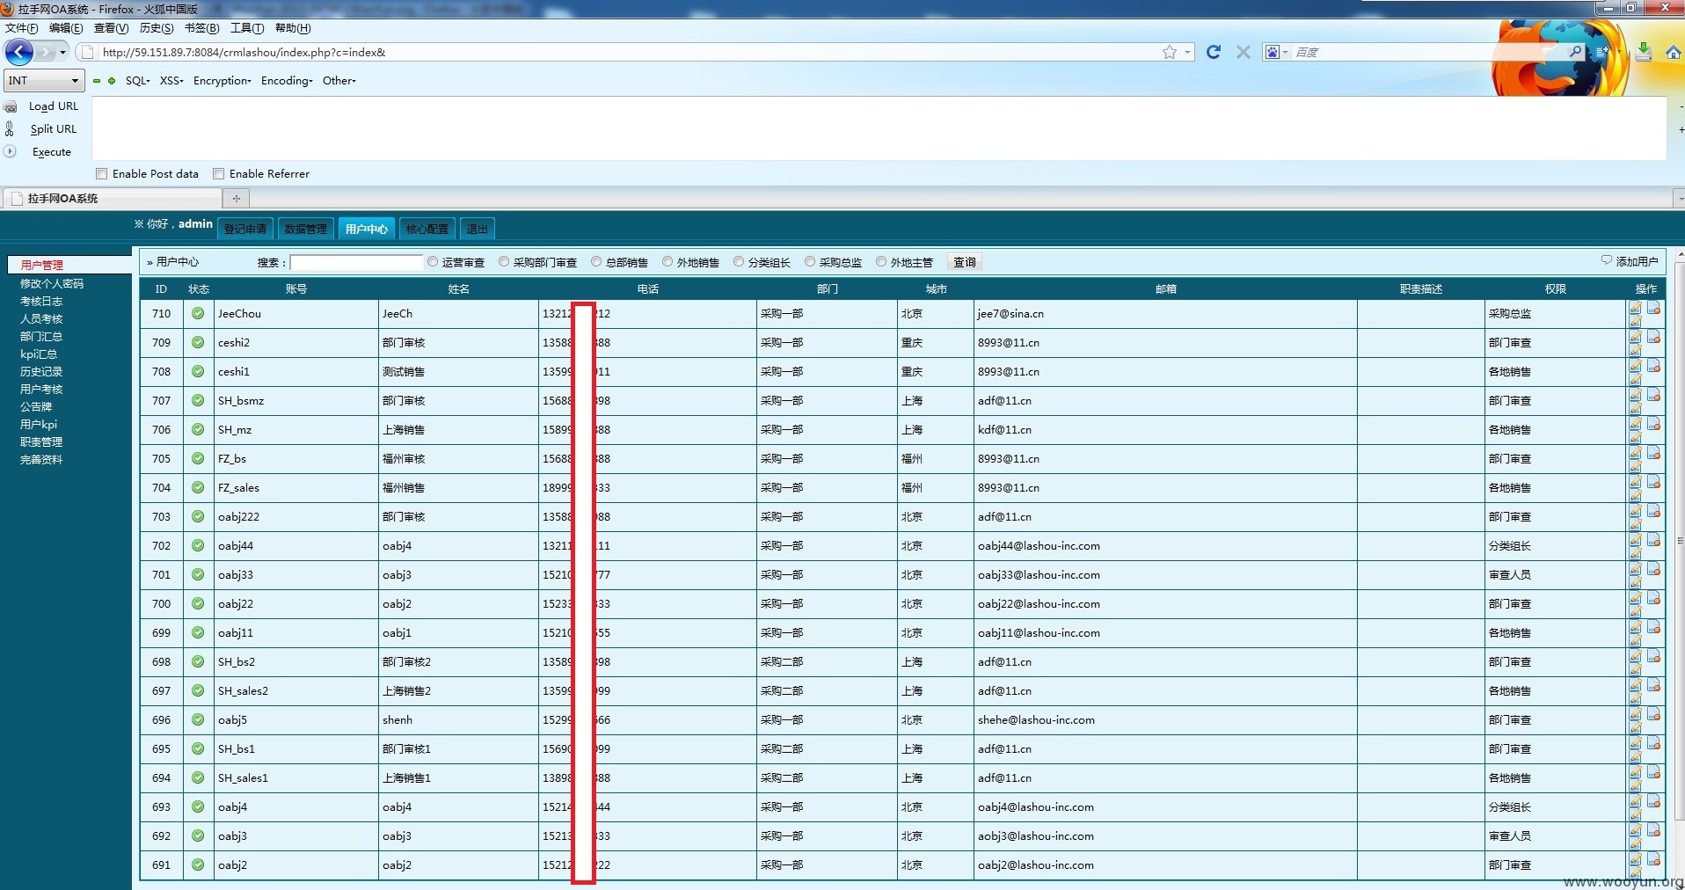Click the 搜索 text input field
This screenshot has height=890, width=1685.
point(357,262)
